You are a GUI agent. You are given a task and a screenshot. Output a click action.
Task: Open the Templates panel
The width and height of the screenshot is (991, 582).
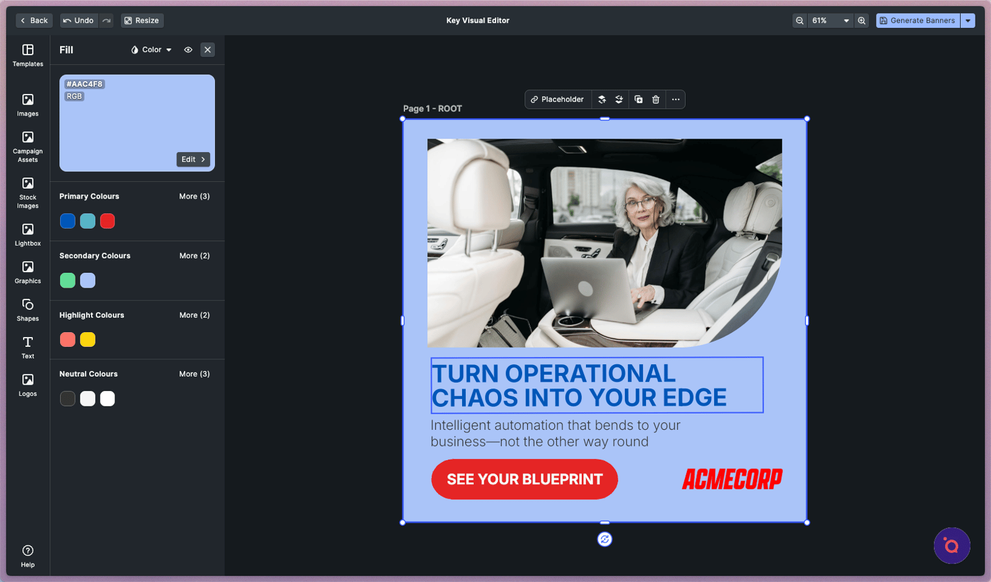point(28,55)
